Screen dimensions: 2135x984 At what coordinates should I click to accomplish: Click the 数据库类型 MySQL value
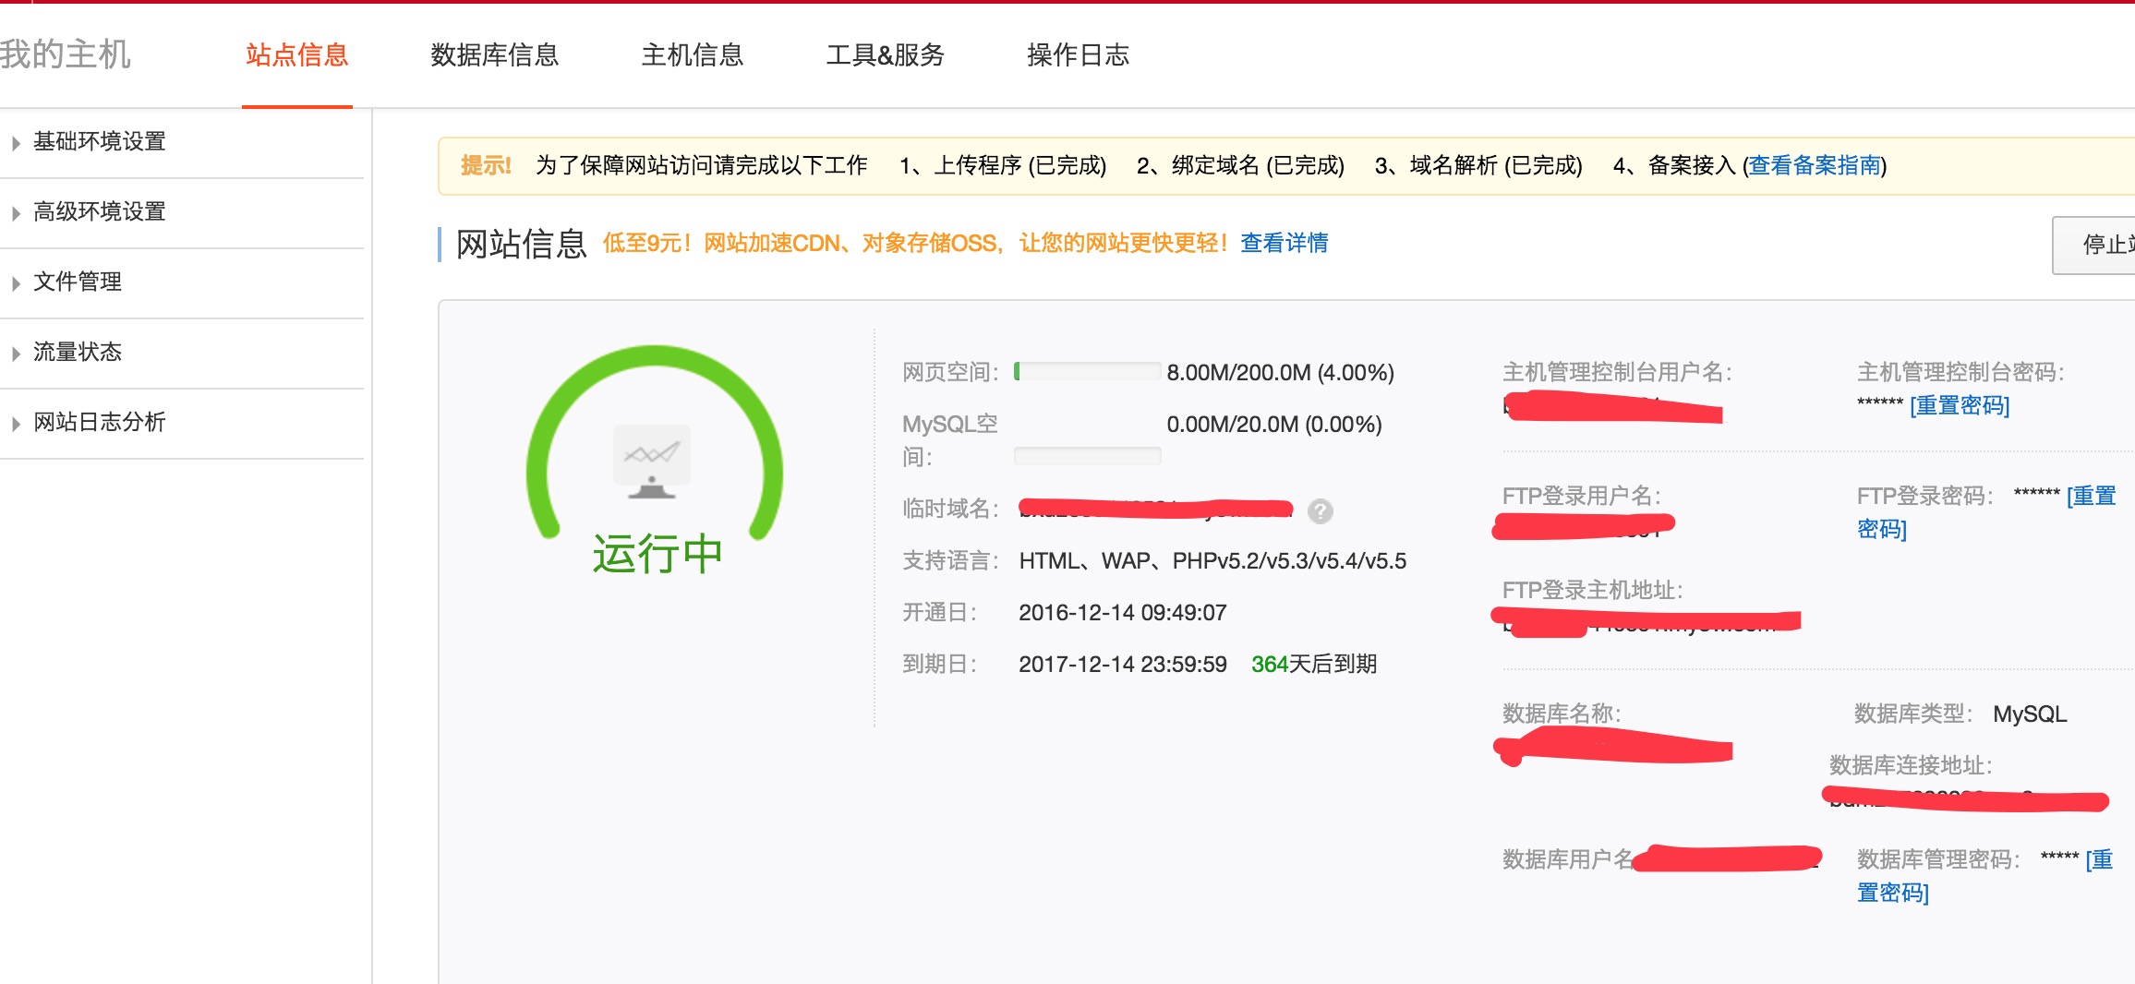(2030, 714)
